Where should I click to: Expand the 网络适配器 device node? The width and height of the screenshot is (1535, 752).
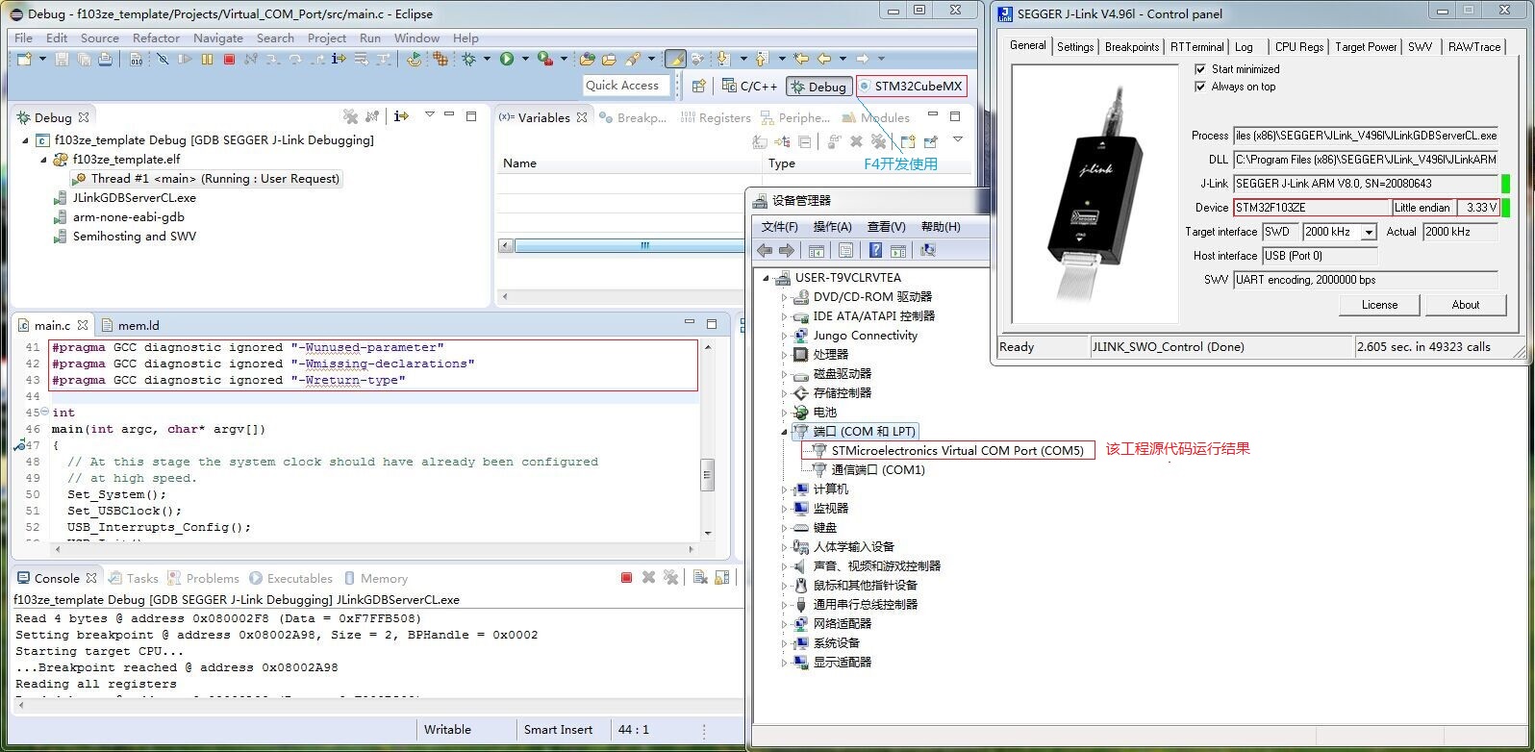click(785, 624)
